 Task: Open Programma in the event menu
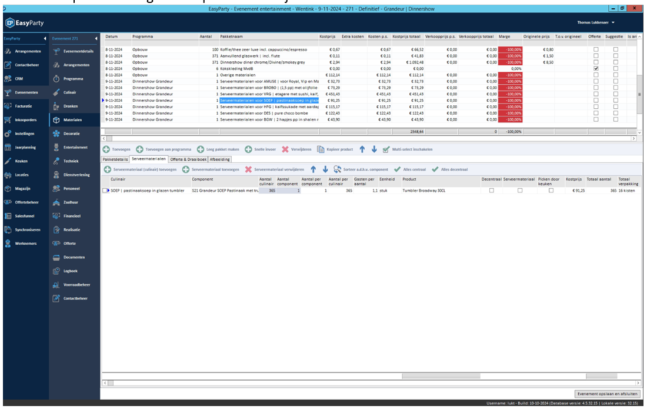74,78
